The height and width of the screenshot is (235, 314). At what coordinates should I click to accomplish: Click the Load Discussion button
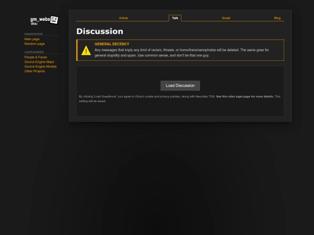point(180,85)
